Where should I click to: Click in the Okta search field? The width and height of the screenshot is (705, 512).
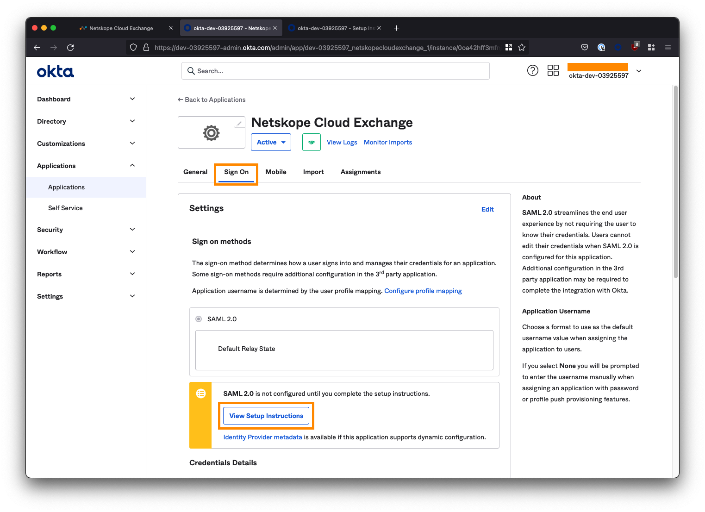click(x=336, y=71)
